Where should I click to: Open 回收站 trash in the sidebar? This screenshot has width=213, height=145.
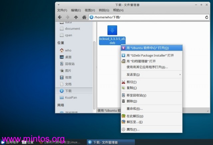(67, 64)
